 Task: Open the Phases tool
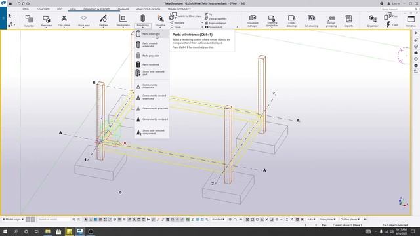coord(390,16)
